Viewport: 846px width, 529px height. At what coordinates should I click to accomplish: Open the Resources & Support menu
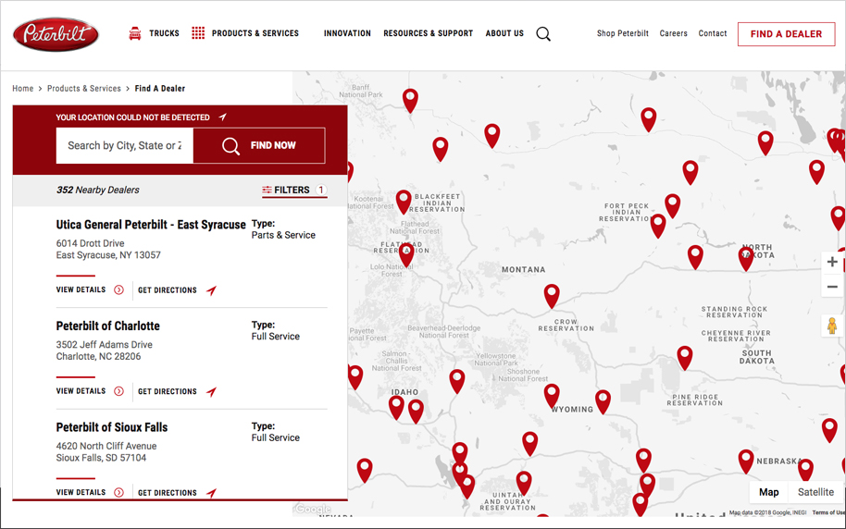(428, 33)
